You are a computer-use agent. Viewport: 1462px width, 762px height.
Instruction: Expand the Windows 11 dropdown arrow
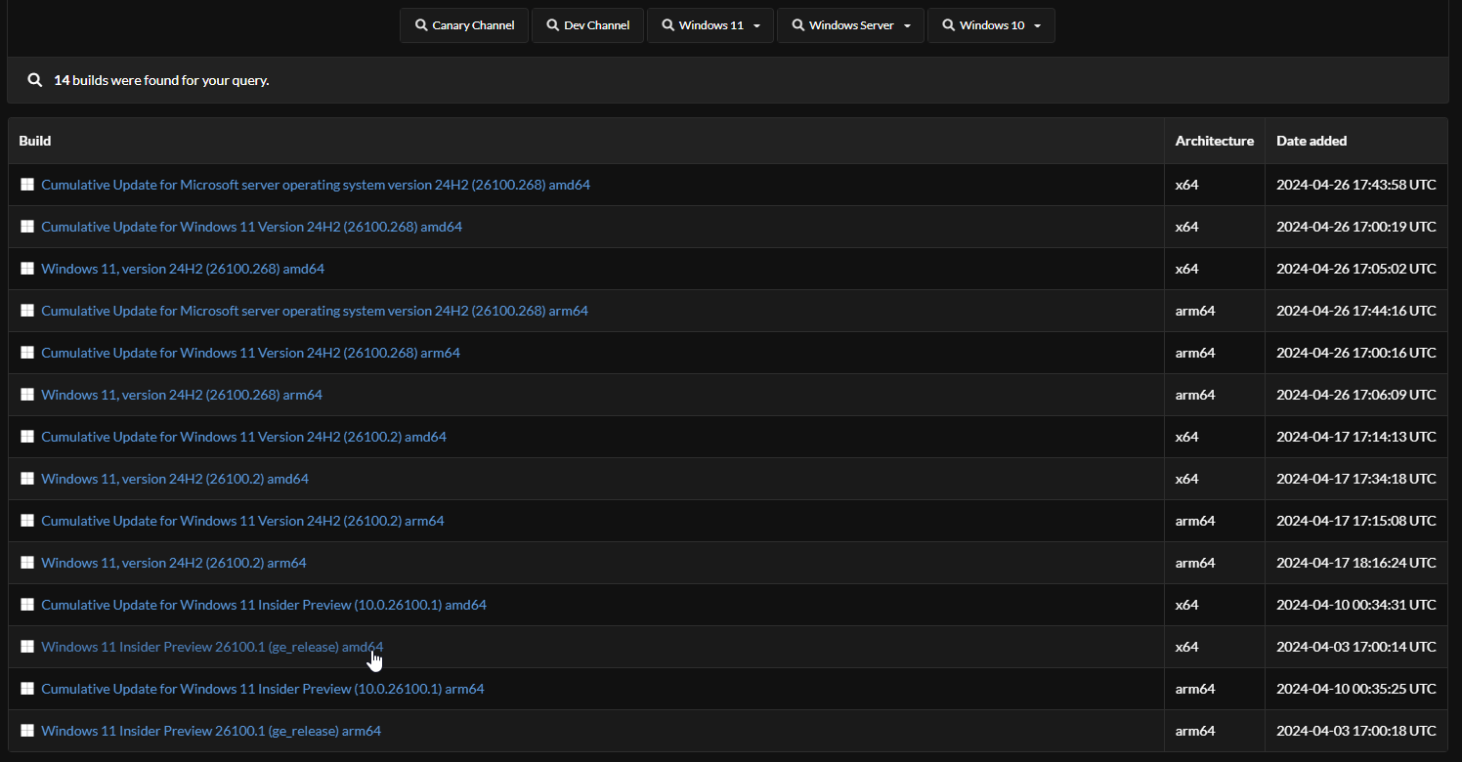(x=756, y=26)
